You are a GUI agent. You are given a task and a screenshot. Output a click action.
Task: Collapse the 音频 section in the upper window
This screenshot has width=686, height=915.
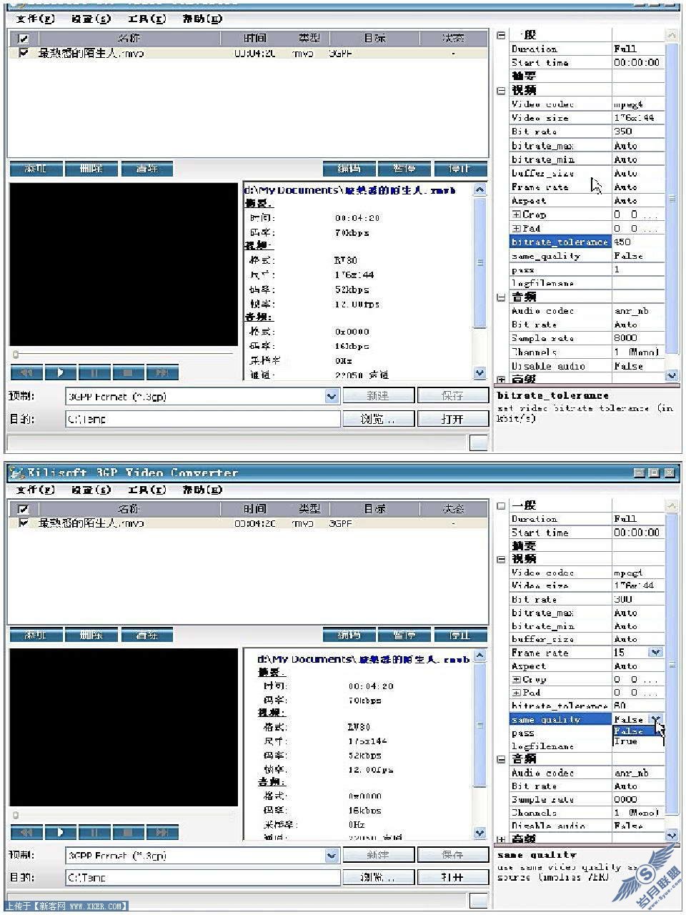[501, 297]
